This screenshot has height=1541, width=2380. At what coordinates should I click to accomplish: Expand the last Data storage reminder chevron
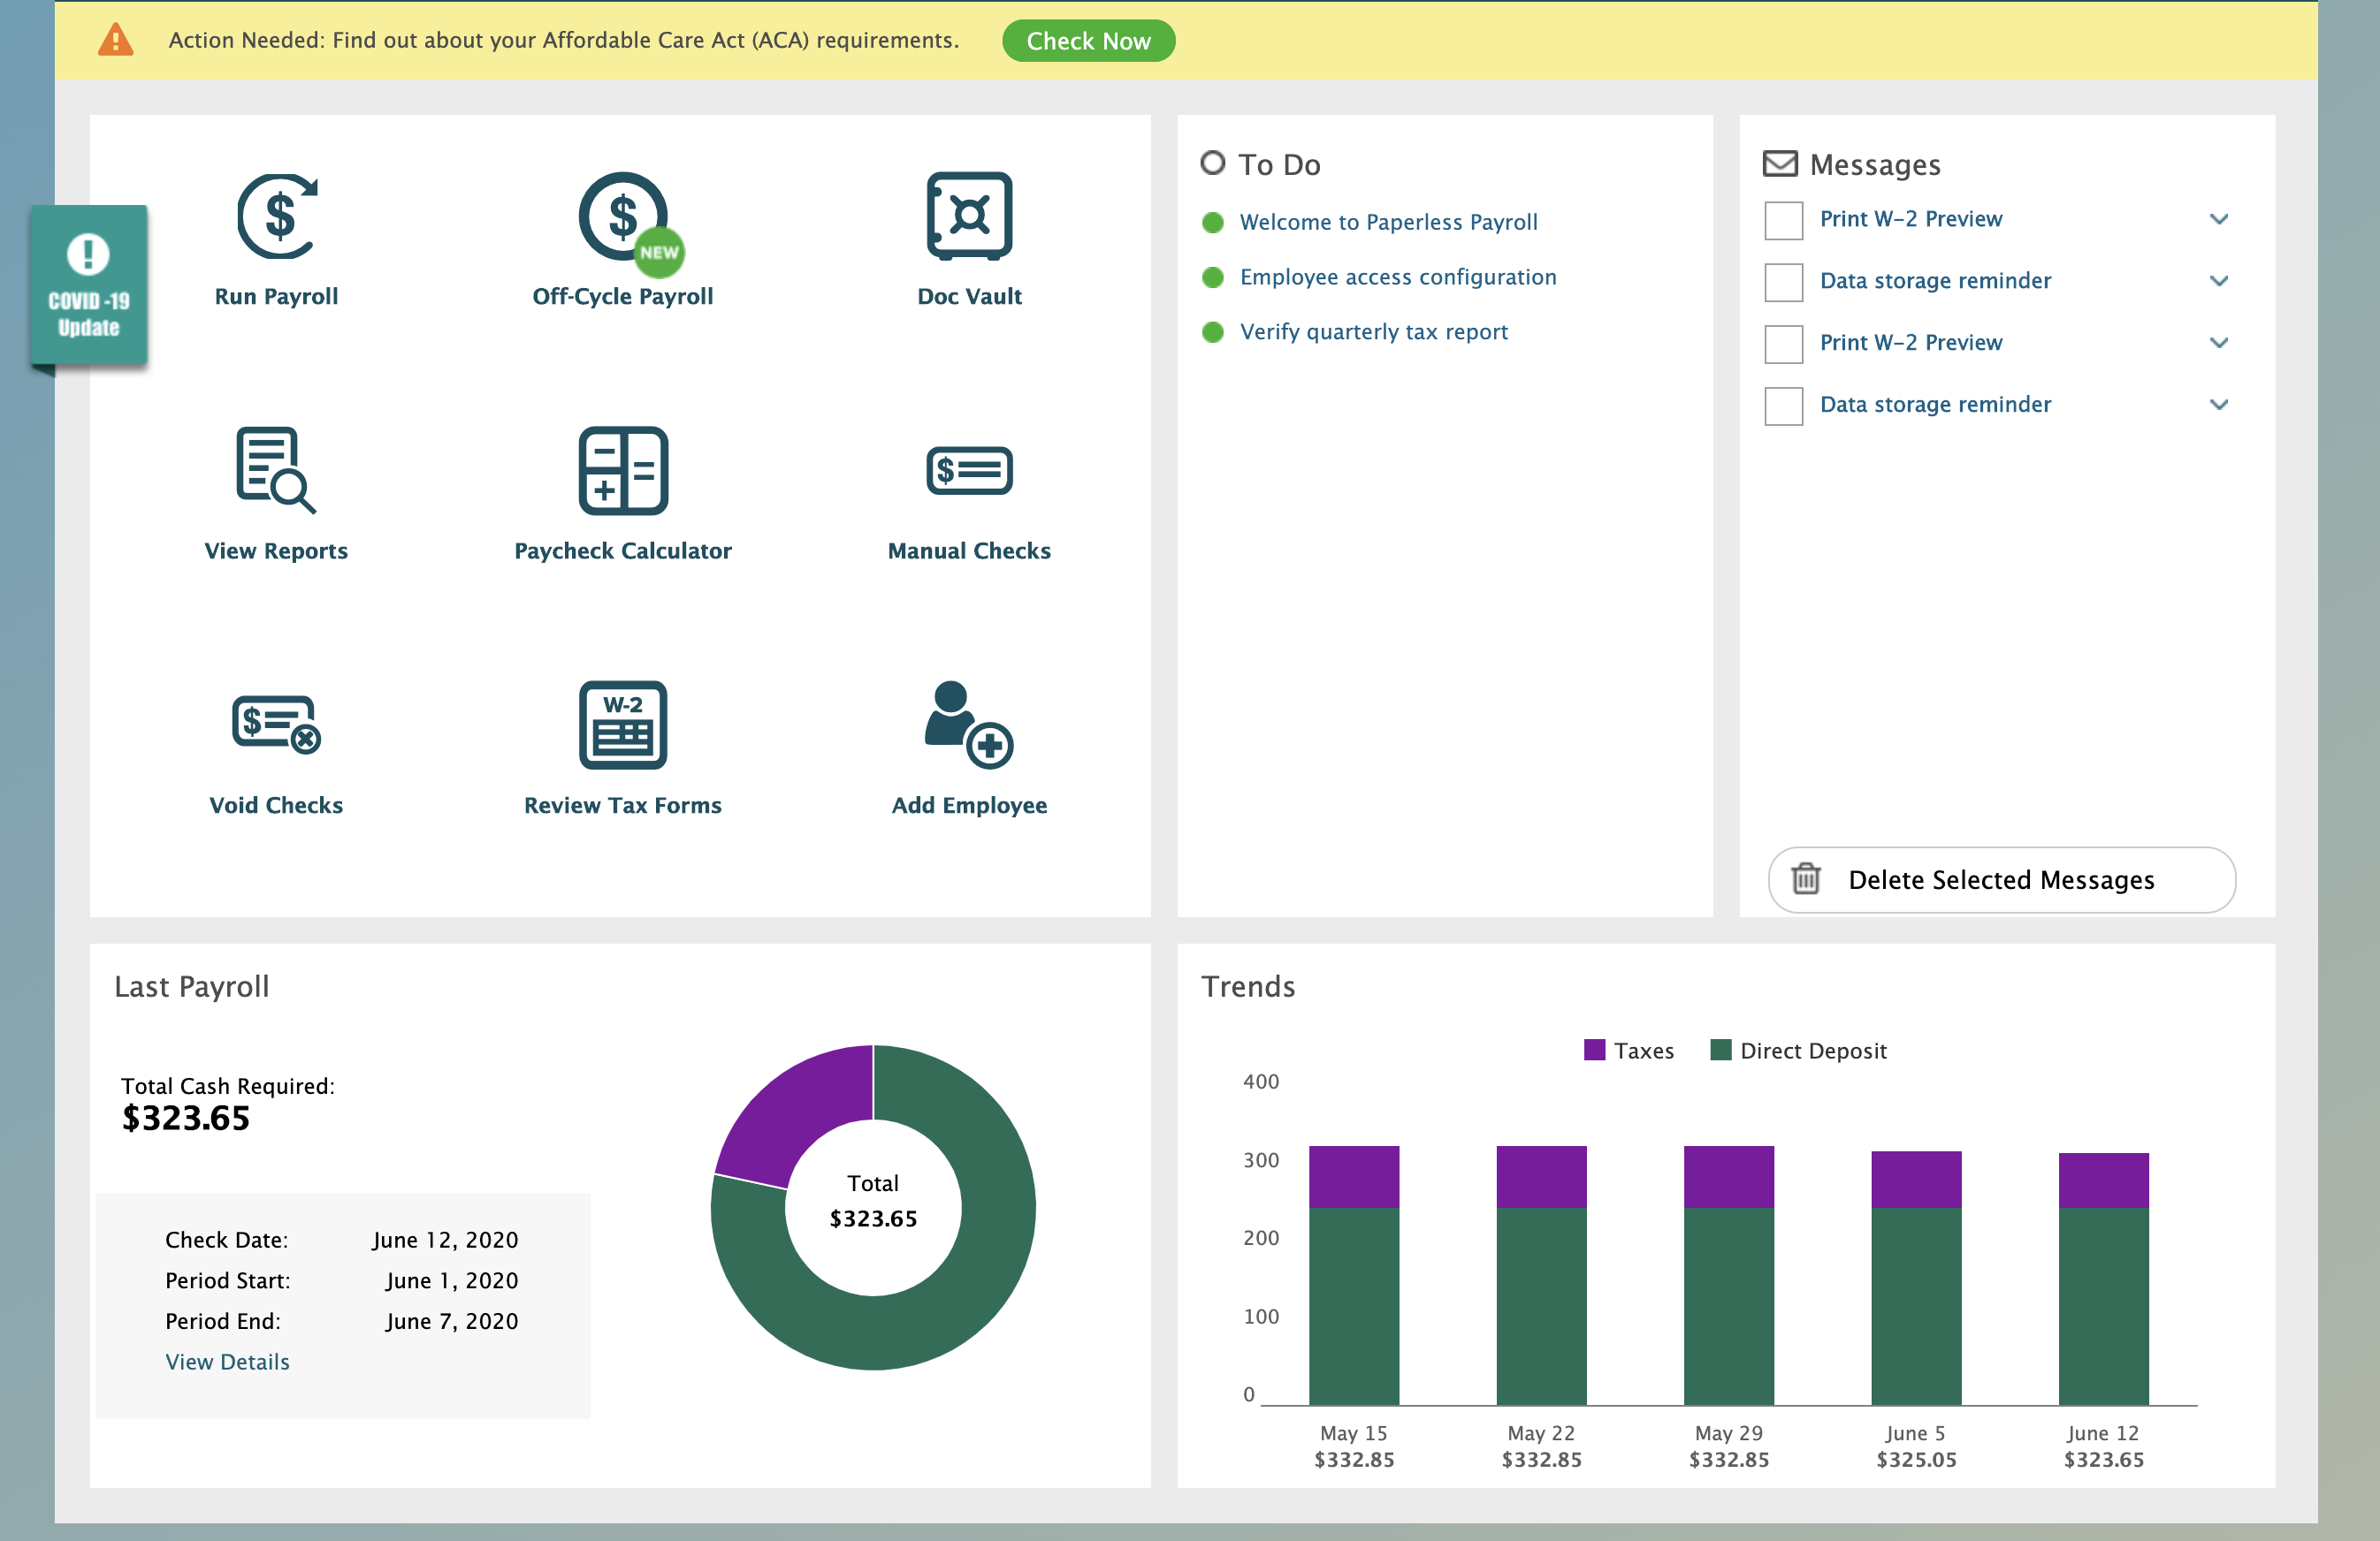point(2218,405)
